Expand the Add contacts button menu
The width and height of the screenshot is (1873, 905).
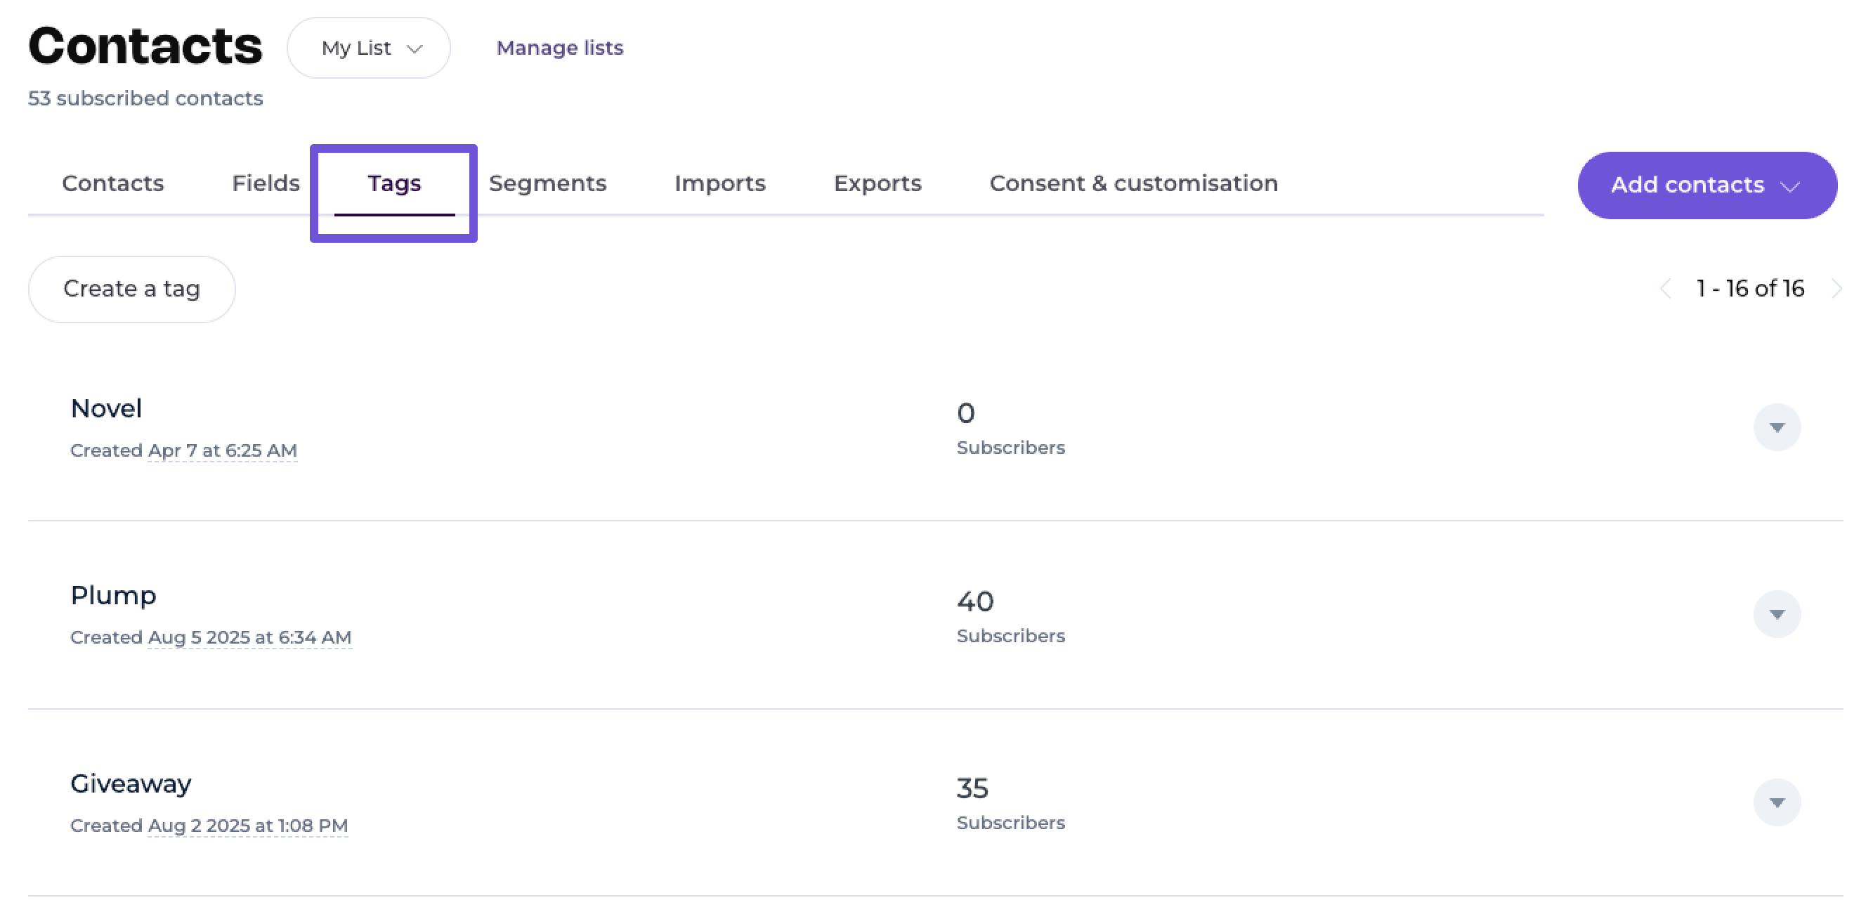[x=1706, y=185]
